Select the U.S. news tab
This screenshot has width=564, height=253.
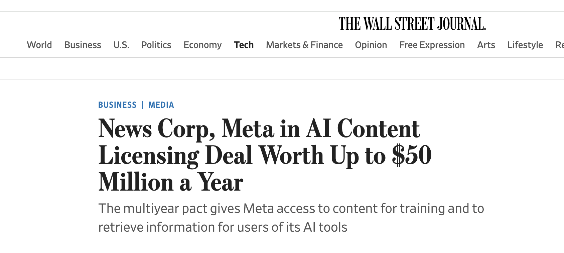coord(121,45)
